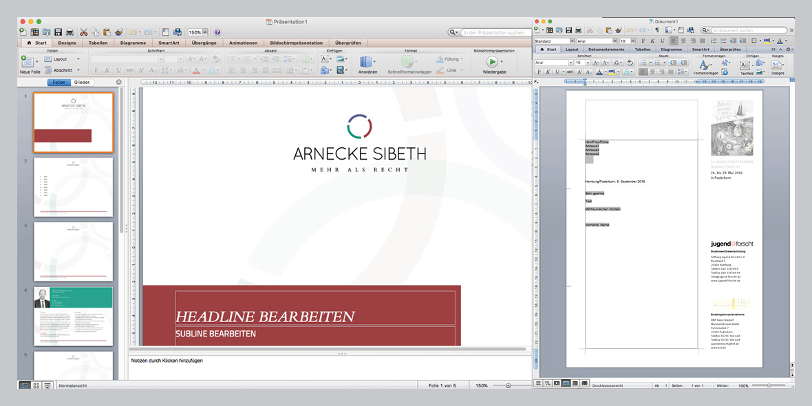Open the 150% zoom dropdown in PowerPoint
The height and width of the screenshot is (406, 812).
click(204, 32)
